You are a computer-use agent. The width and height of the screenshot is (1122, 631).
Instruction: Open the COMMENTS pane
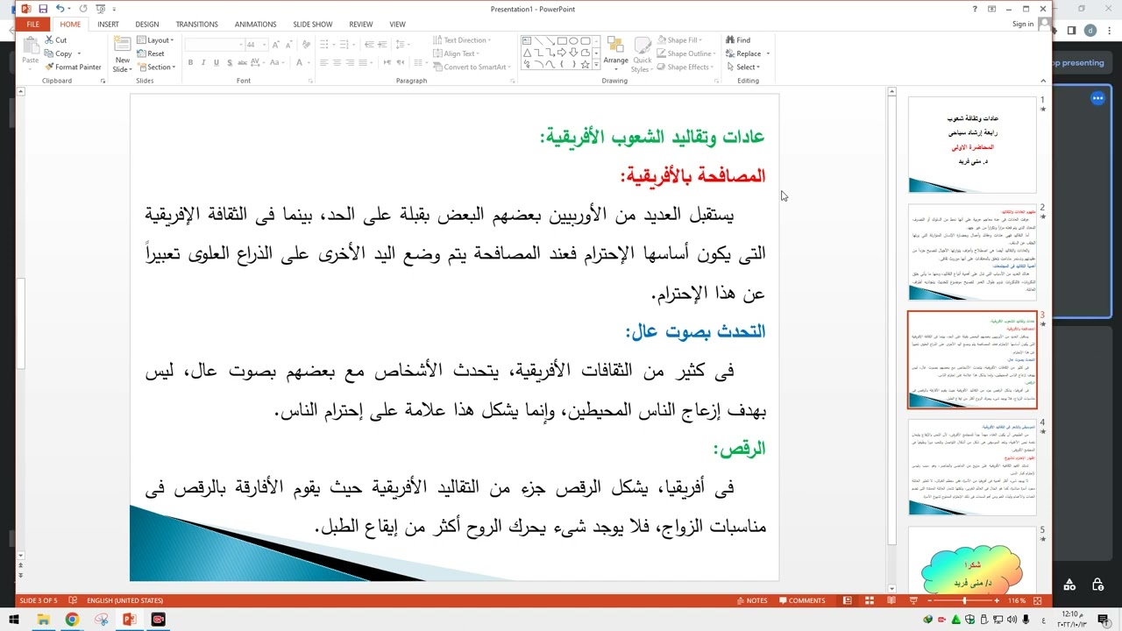(801, 600)
